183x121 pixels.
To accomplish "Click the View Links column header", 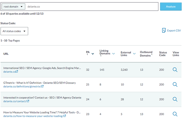I will 176,54.
